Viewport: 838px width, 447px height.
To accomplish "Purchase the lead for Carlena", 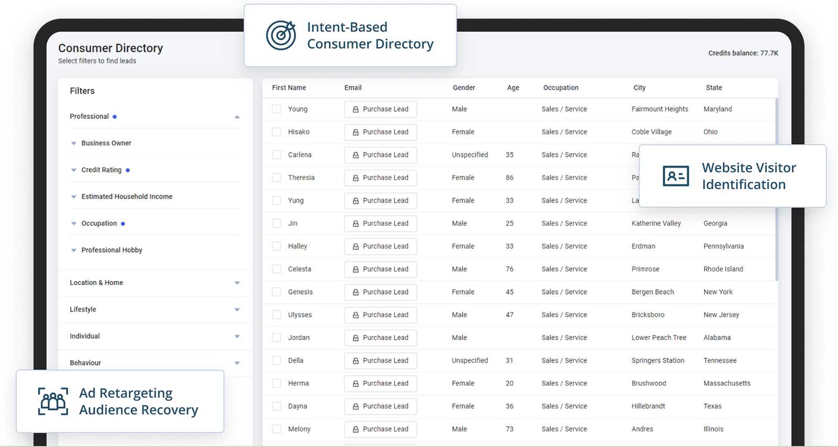I will (x=380, y=155).
